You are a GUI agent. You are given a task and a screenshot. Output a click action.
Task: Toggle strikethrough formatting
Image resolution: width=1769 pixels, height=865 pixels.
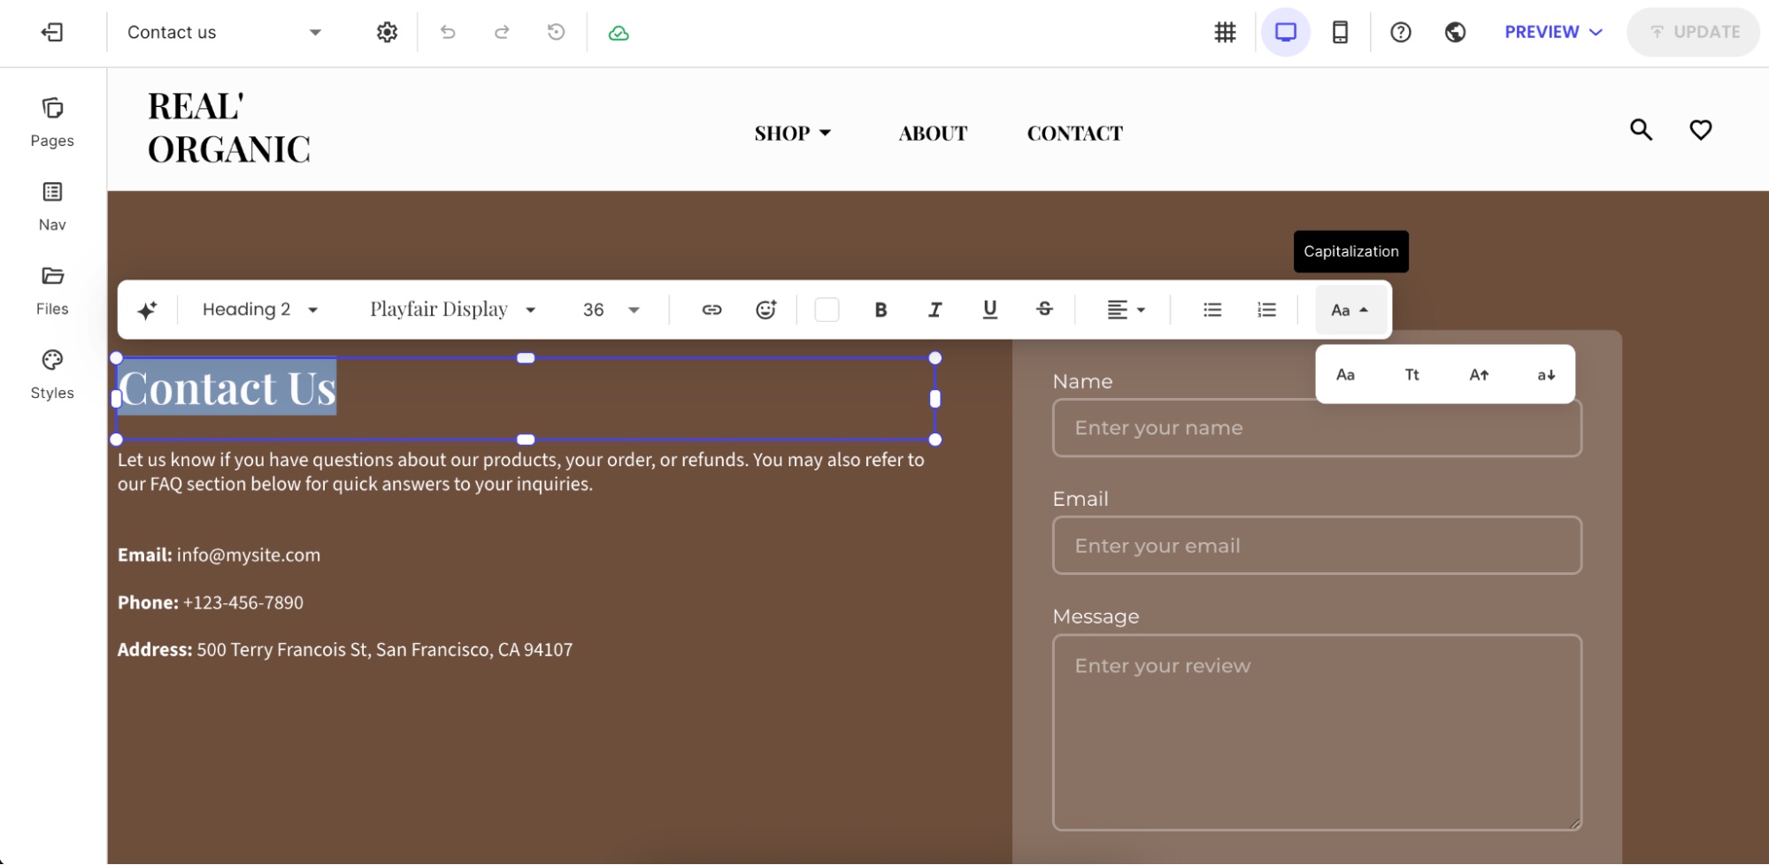click(1044, 310)
